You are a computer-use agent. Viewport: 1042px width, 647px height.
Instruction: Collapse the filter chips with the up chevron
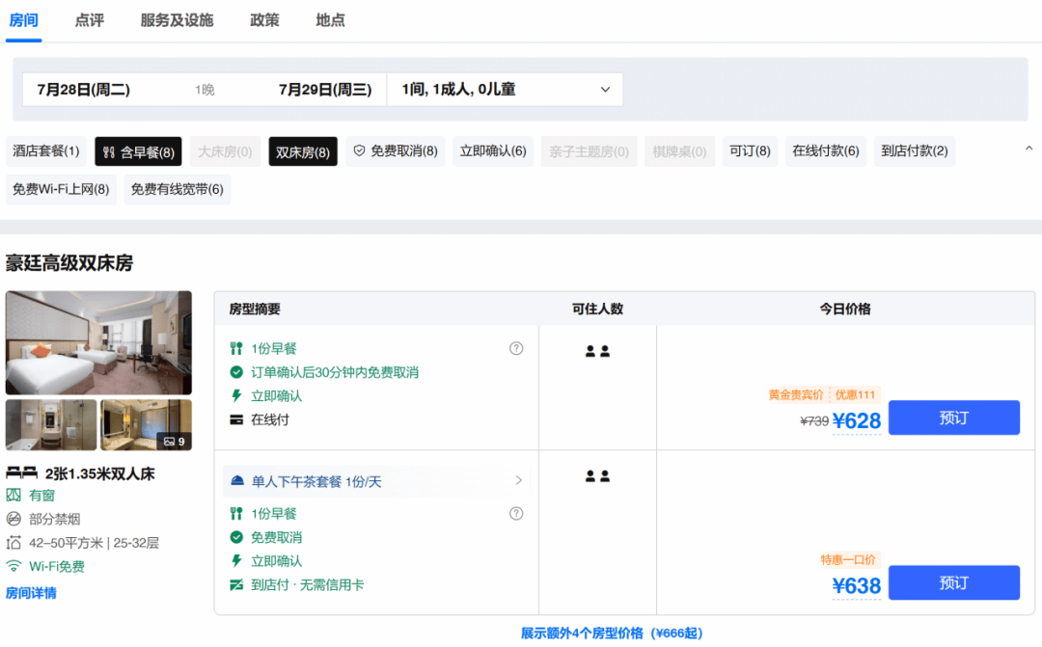point(1028,148)
